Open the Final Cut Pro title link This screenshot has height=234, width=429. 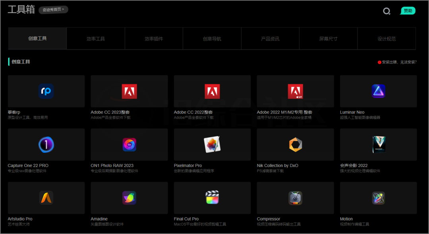click(186, 219)
